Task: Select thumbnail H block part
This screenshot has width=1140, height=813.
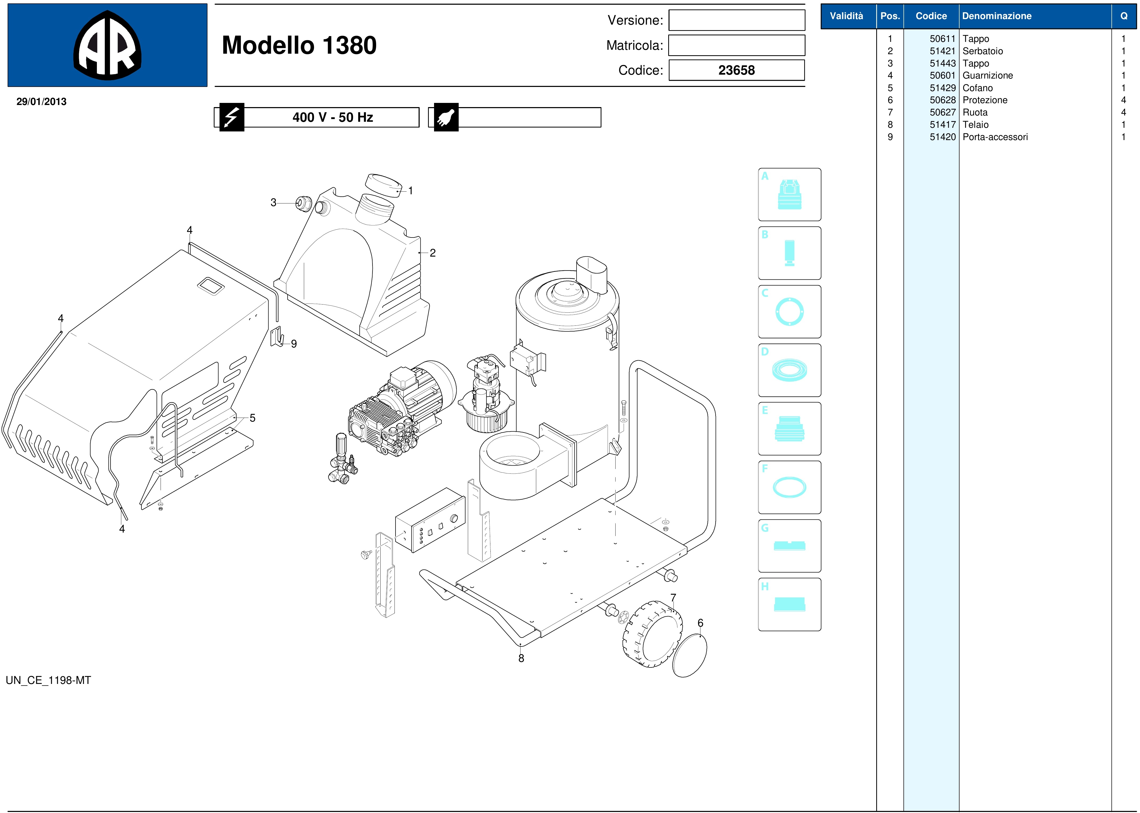Action: coord(790,604)
